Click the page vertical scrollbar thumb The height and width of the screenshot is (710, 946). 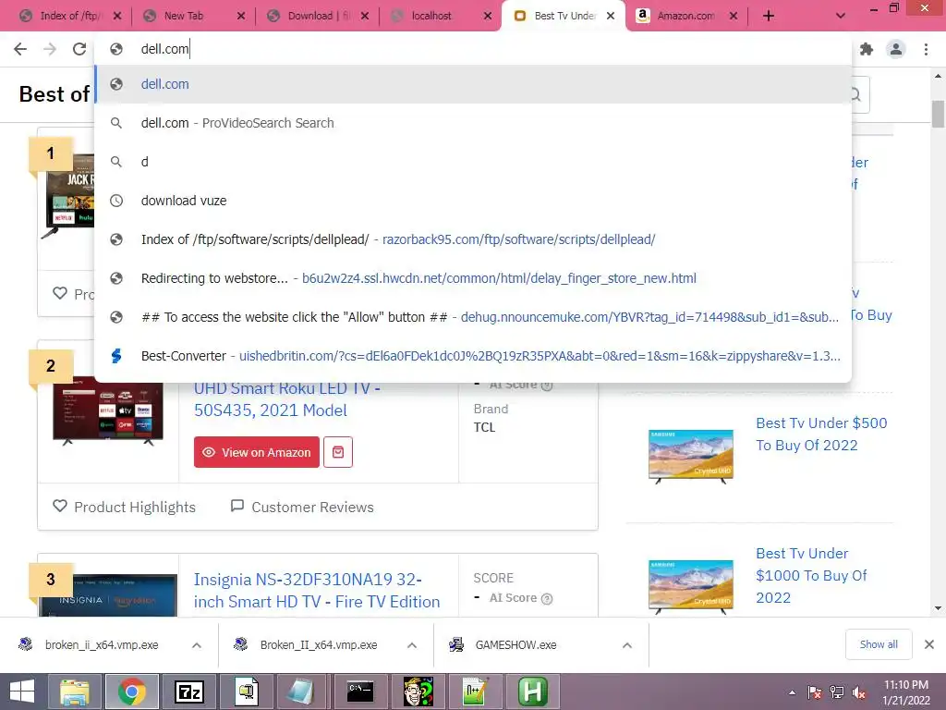point(938,114)
